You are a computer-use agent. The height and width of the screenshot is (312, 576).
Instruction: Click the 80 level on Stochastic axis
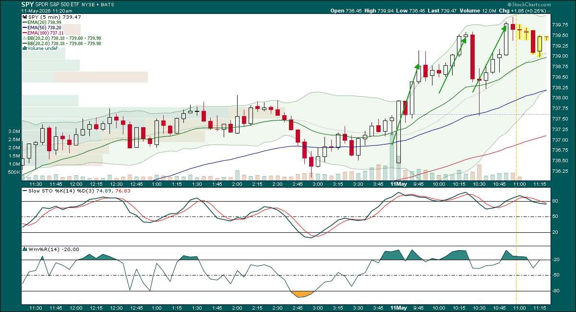556,201
